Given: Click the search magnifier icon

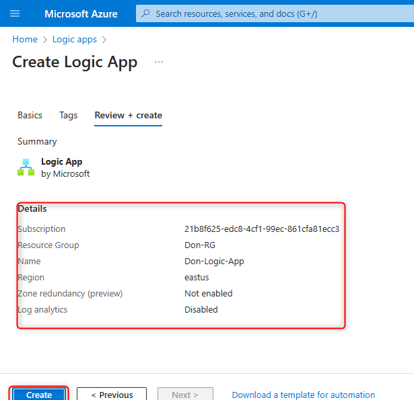Looking at the screenshot, I should point(145,13).
